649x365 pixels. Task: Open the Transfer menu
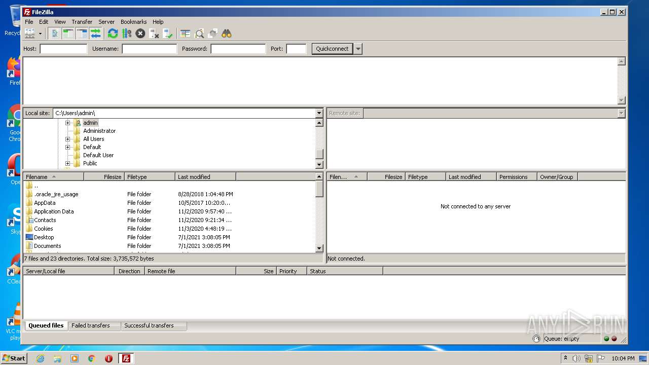pos(82,22)
